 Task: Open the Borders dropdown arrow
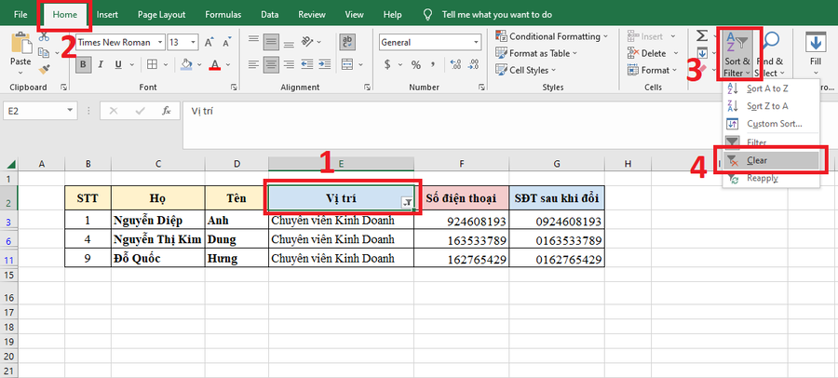click(164, 65)
